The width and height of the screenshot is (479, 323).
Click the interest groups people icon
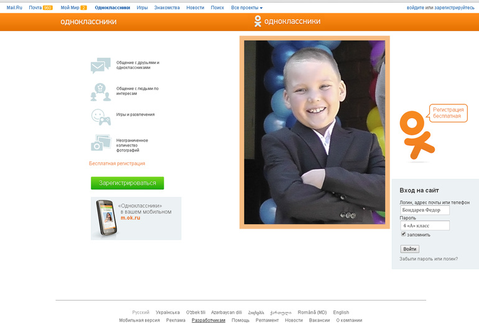100,91
